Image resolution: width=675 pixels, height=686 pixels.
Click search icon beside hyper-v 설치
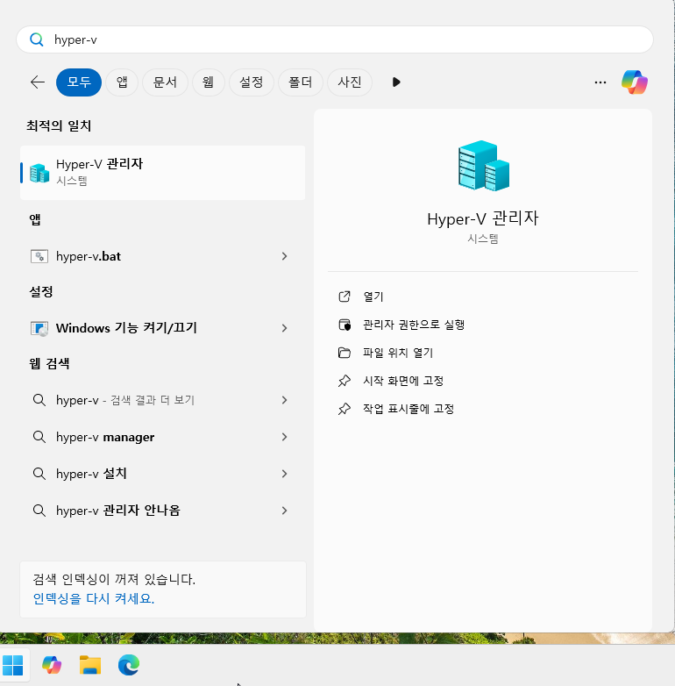[x=39, y=474]
